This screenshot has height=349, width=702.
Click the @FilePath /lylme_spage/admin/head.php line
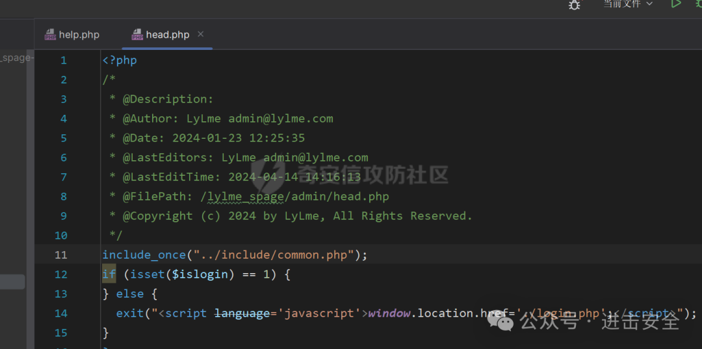[250, 197]
